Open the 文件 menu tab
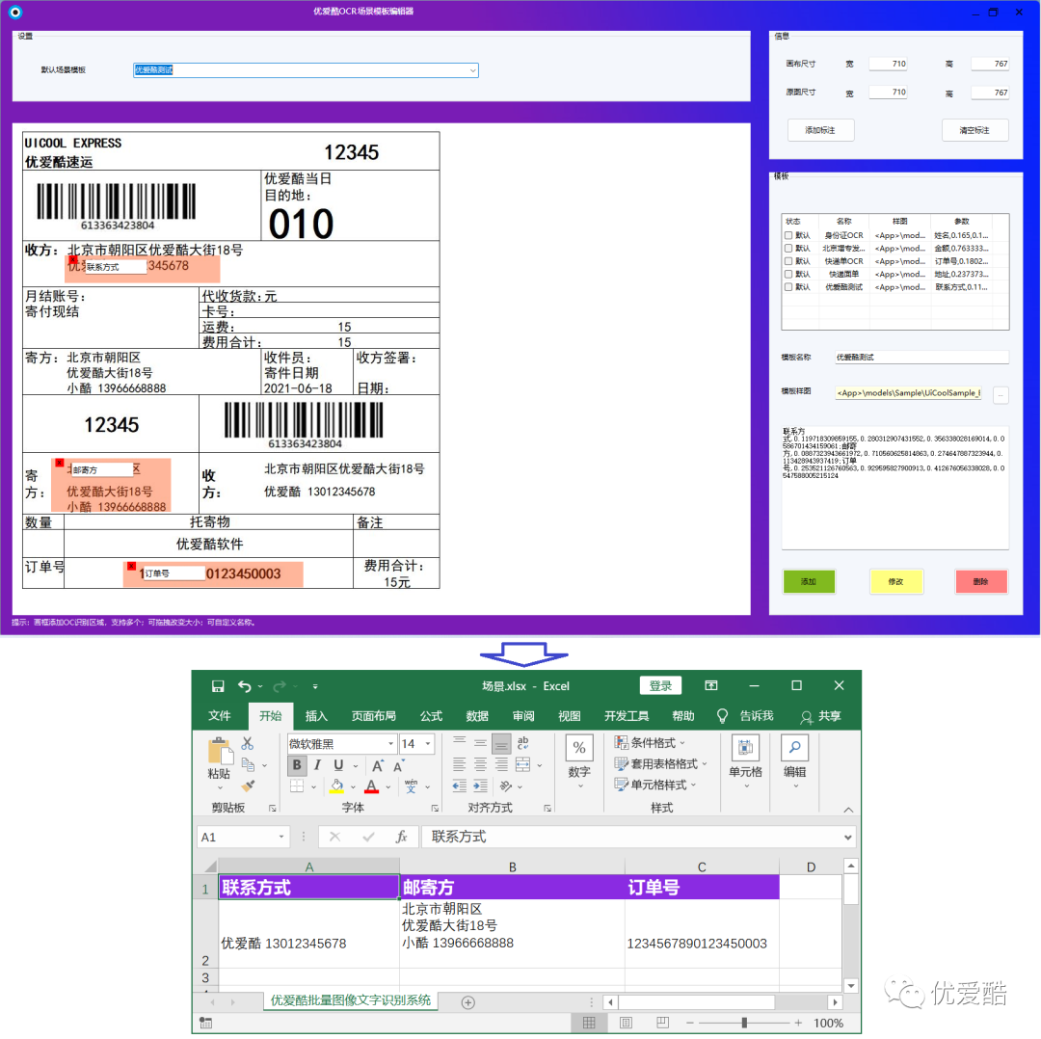The width and height of the screenshot is (1041, 1039). pyautogui.click(x=219, y=716)
